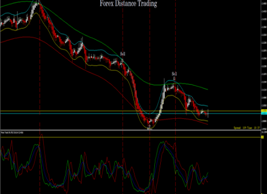The width and height of the screenshot is (267, 194).
Task: Click the gray divider between chart and indicator
Action: pyautogui.click(x=131, y=130)
